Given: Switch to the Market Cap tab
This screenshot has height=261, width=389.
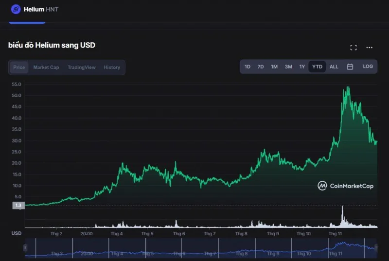Looking at the screenshot, I should [46, 68].
